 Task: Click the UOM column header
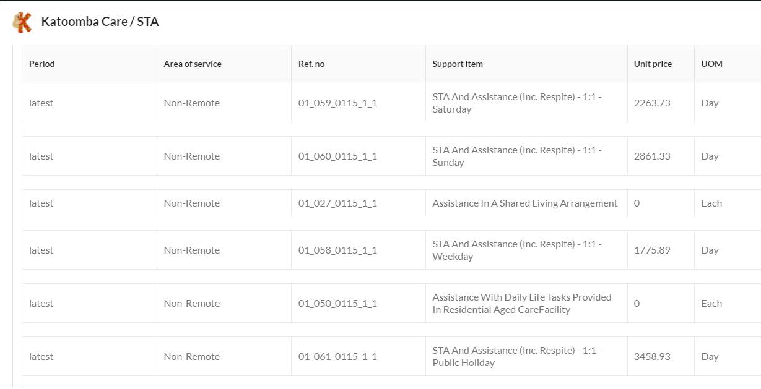pos(711,64)
